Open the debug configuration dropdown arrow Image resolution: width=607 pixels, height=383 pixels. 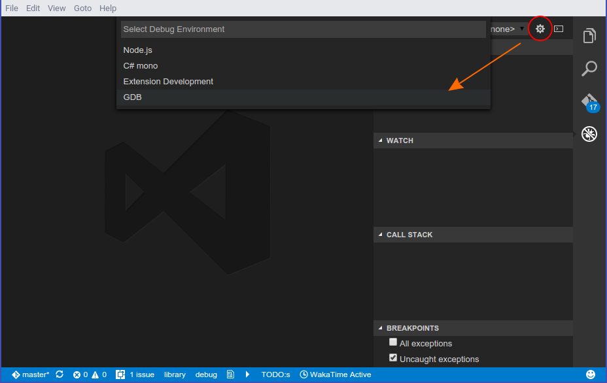[521, 29]
